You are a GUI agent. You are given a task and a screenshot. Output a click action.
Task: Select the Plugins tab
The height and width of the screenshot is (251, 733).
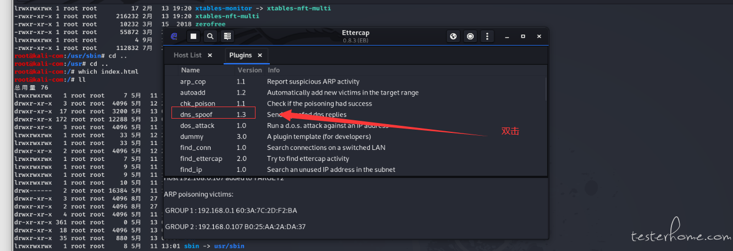point(241,55)
